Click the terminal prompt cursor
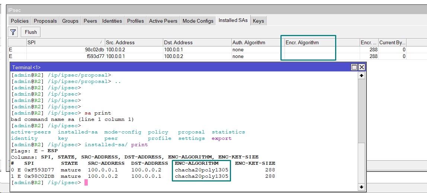The height and width of the screenshot is (193, 427). (x=86, y=182)
